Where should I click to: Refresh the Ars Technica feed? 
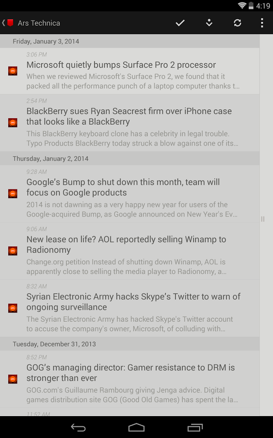238,23
